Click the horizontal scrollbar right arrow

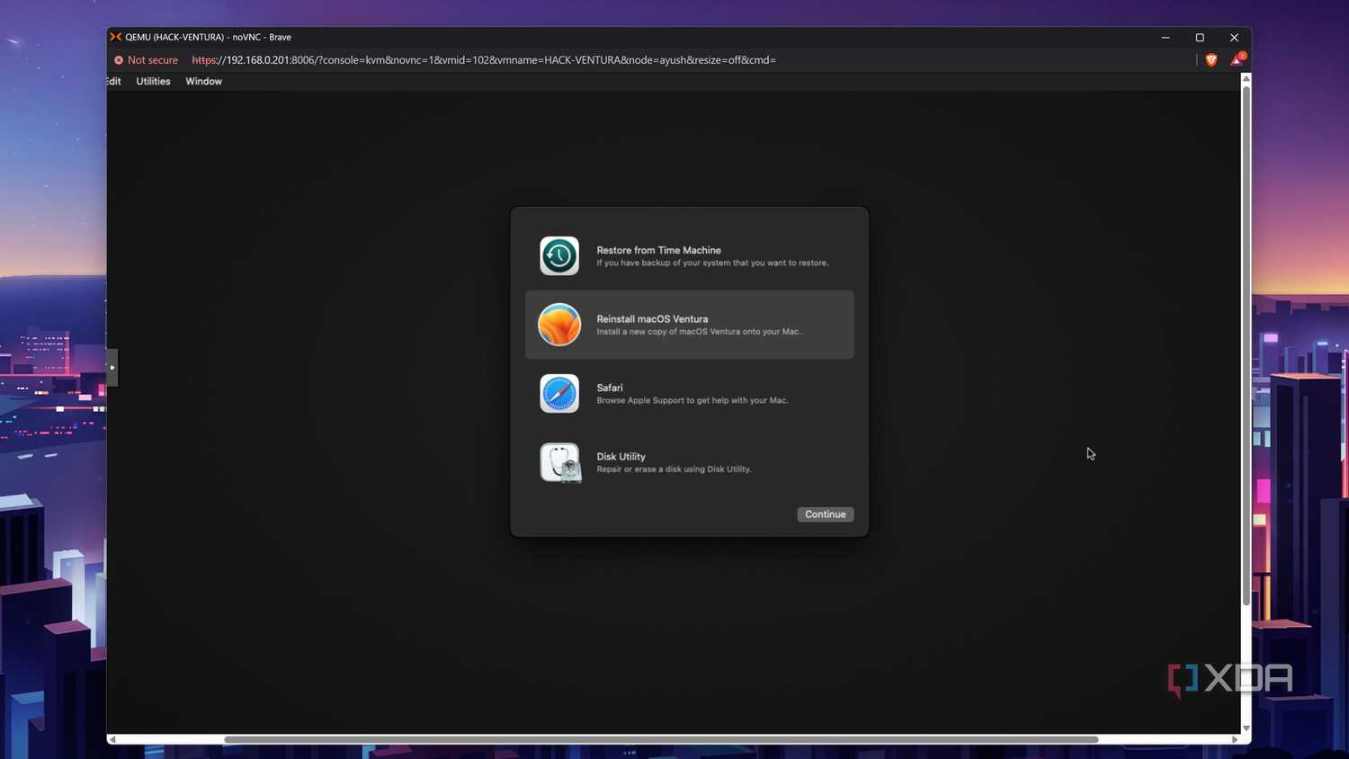tap(1235, 739)
